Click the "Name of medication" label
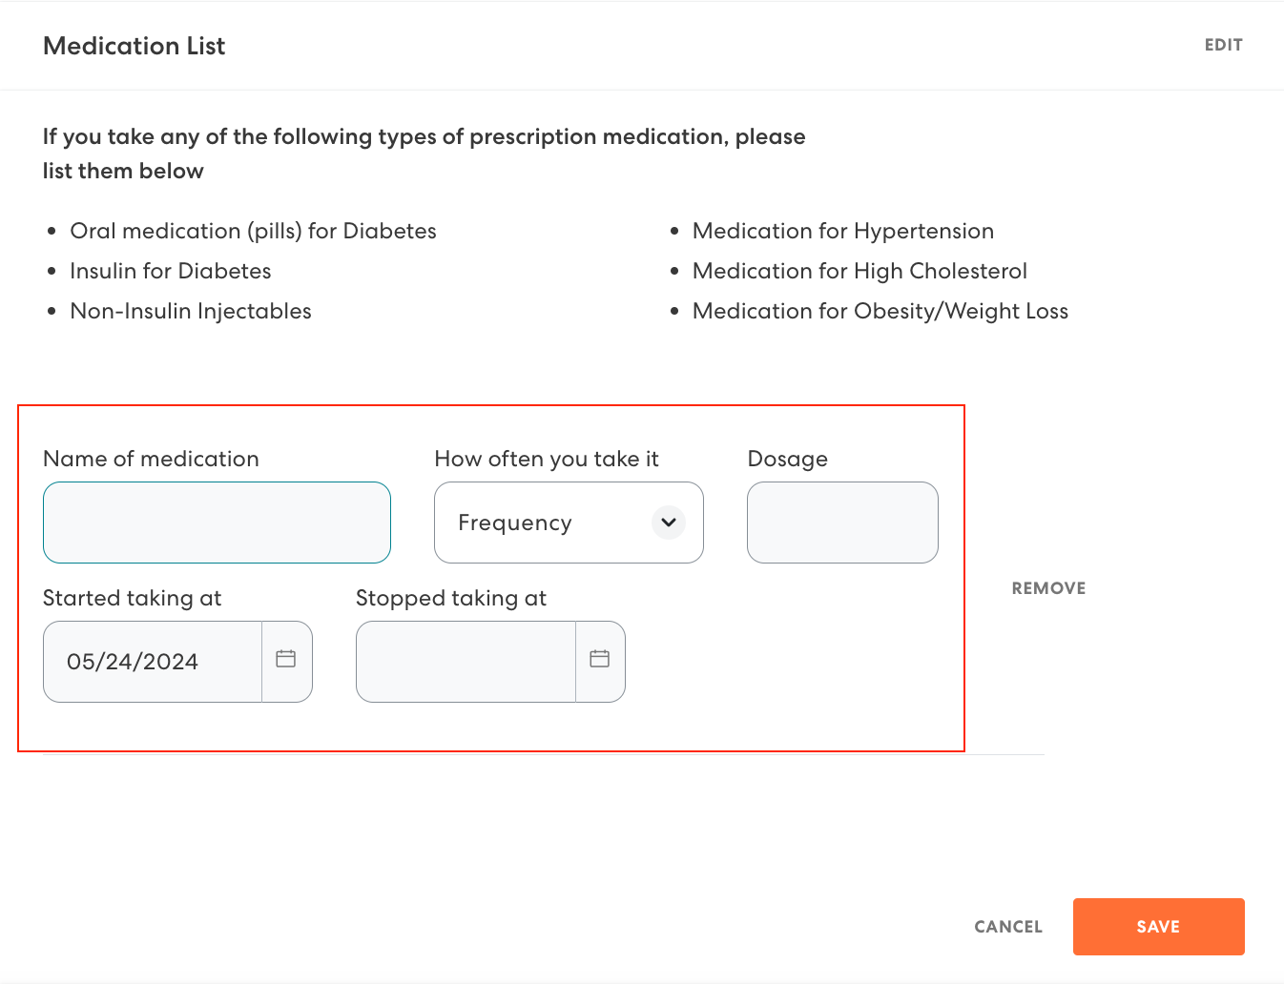Viewport: 1284px width, 984px height. coord(151,459)
